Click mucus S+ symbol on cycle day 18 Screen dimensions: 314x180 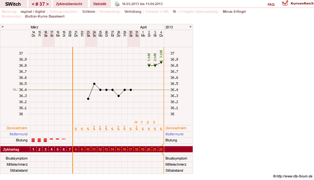pos(136,128)
